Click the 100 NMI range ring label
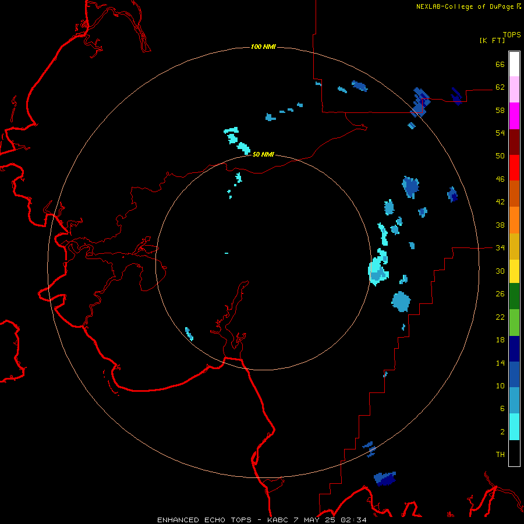524x524 pixels. 263,47
